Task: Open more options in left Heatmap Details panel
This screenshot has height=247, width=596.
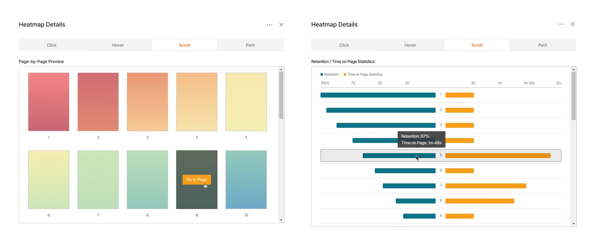Action: click(270, 25)
